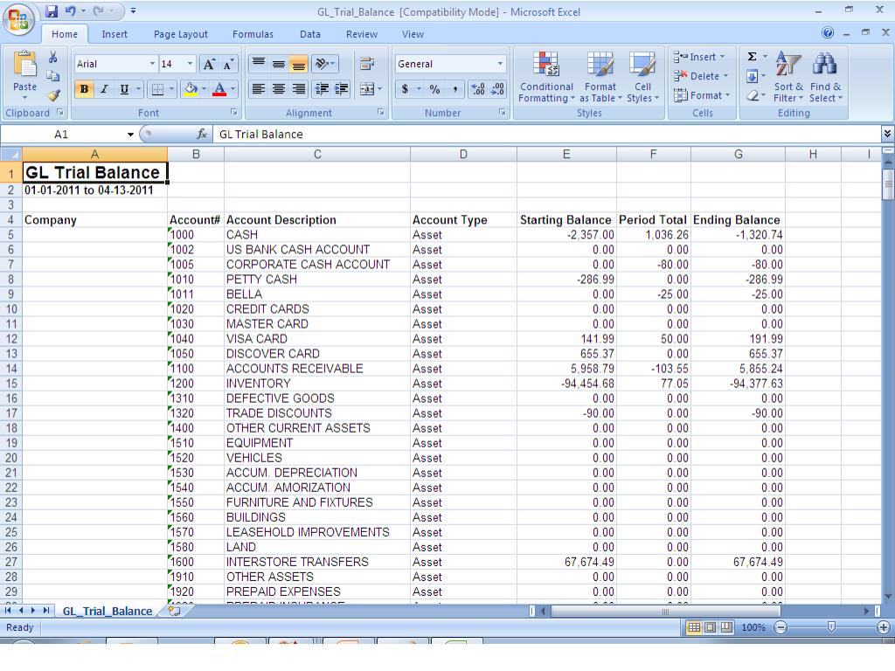The width and height of the screenshot is (895, 671).
Task: Increase the cell indent
Action: pos(342,89)
